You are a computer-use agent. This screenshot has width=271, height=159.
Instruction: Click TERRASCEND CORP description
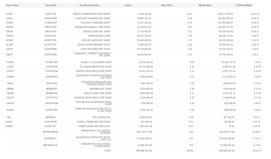[99, 36]
